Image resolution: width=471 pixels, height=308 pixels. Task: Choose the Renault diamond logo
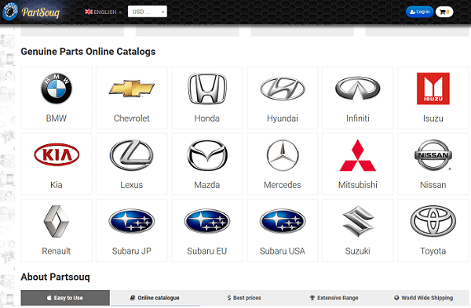pos(57,221)
